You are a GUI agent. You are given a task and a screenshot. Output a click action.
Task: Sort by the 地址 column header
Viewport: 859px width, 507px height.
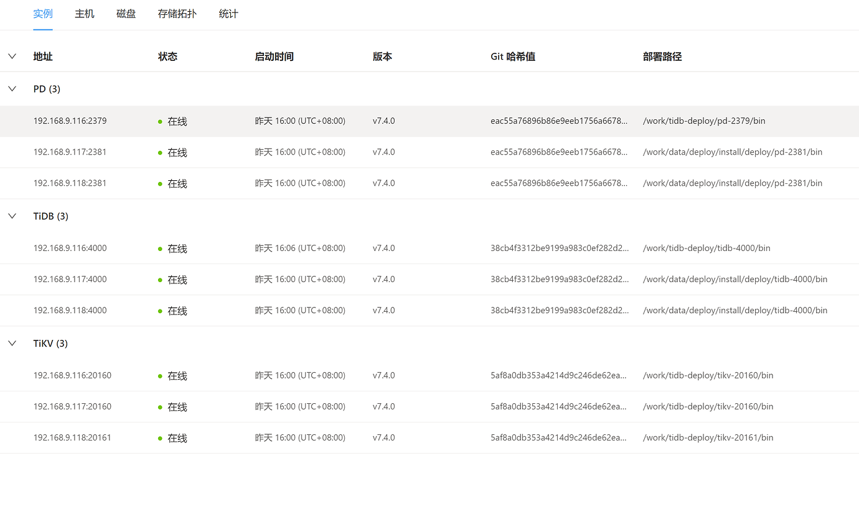(x=42, y=56)
